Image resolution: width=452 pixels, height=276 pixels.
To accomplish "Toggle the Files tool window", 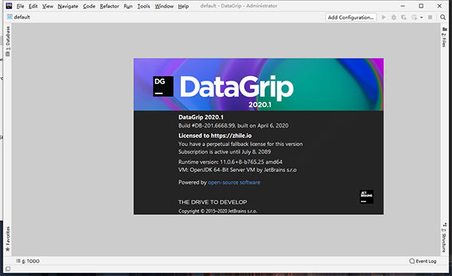I will [x=444, y=37].
